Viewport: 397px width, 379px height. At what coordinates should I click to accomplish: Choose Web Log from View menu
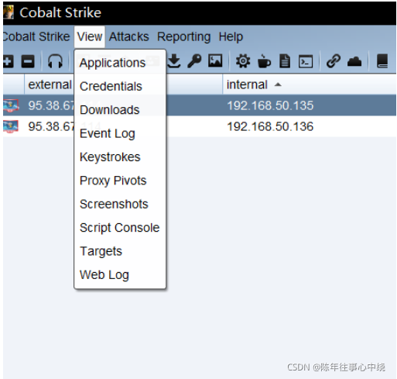(120, 274)
